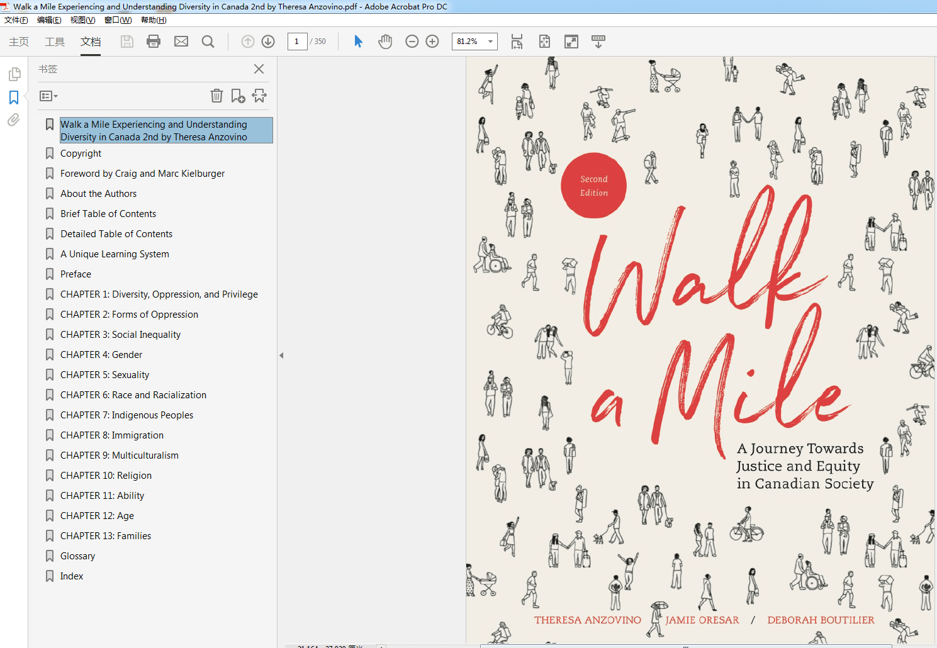Open the 文件(F) menu

click(x=16, y=20)
